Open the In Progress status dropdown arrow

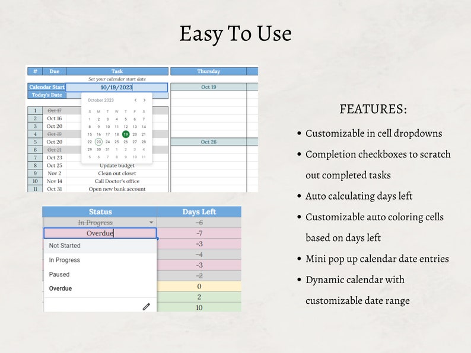click(x=151, y=223)
